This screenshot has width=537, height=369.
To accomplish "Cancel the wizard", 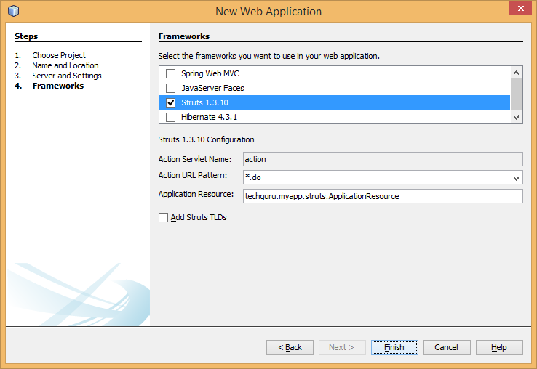I will point(447,347).
